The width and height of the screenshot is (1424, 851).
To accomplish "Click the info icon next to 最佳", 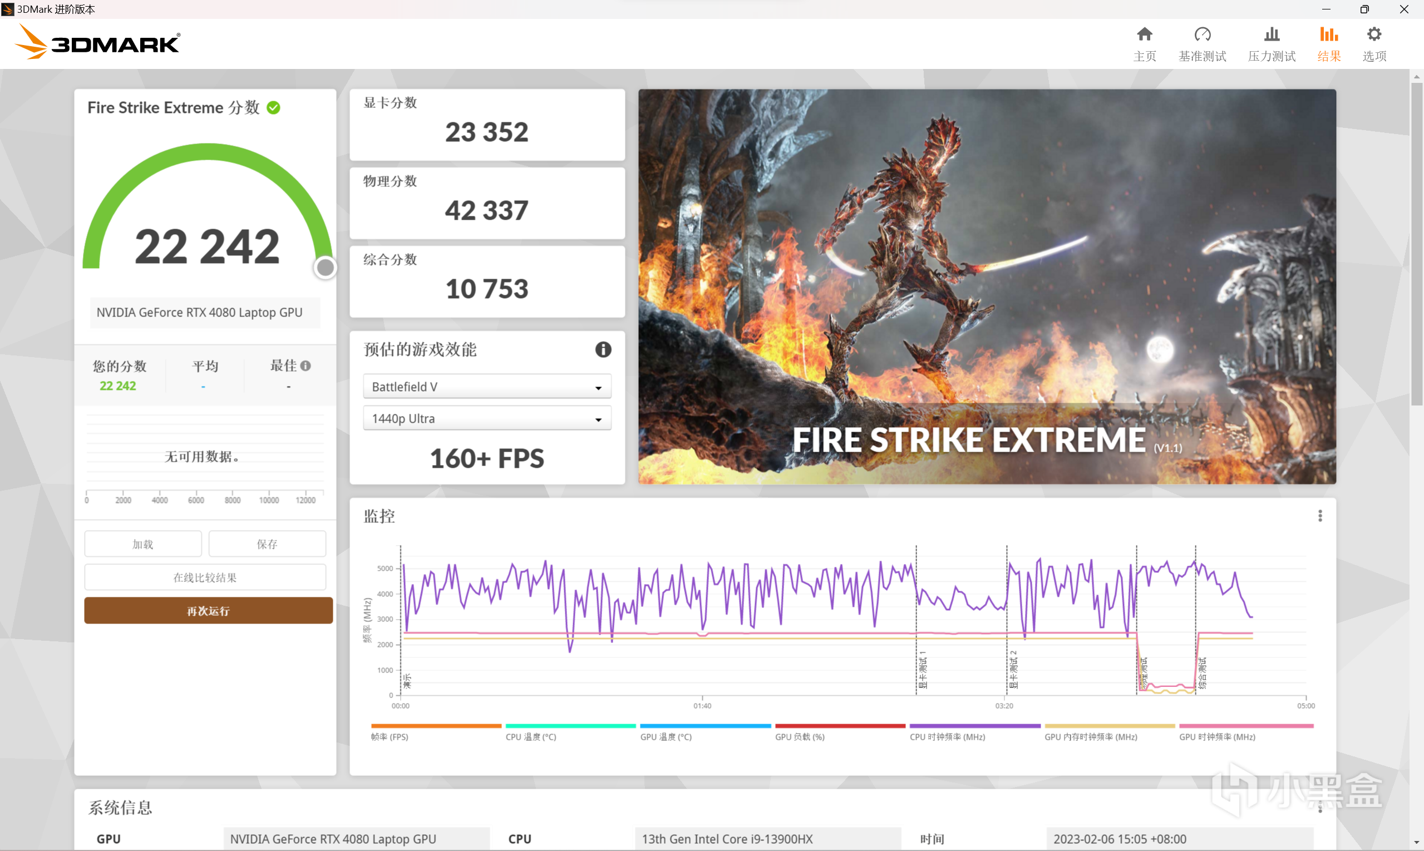I will point(306,366).
